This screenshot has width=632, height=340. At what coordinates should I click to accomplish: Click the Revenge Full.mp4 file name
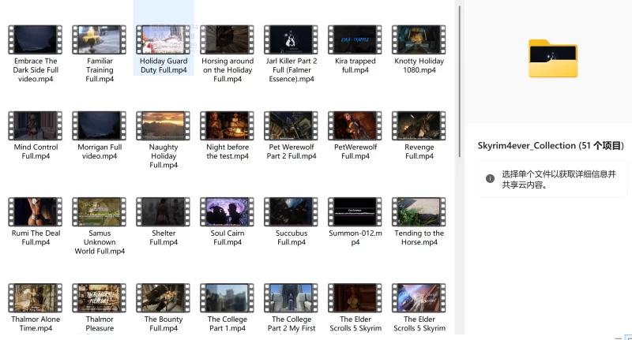pos(419,151)
